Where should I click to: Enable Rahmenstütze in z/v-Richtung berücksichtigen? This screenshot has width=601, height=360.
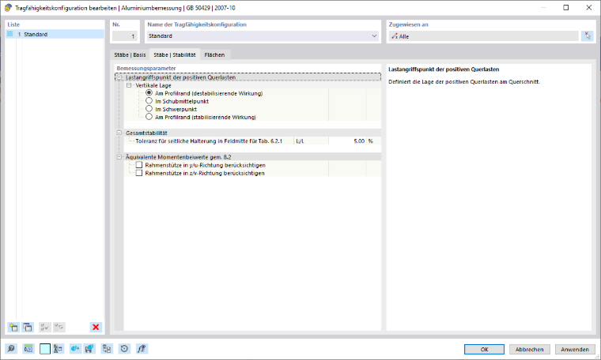pyautogui.click(x=139, y=173)
